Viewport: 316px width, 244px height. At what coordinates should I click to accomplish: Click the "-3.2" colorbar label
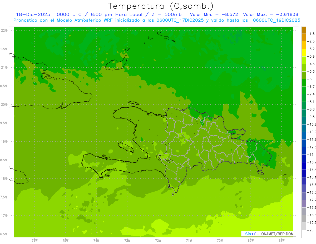(x=311, y=49)
